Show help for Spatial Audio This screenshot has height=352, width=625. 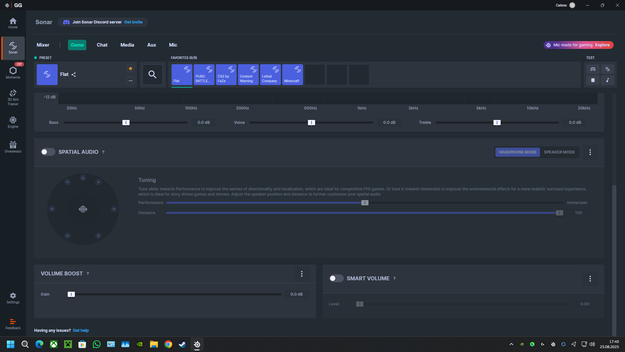pyautogui.click(x=103, y=152)
